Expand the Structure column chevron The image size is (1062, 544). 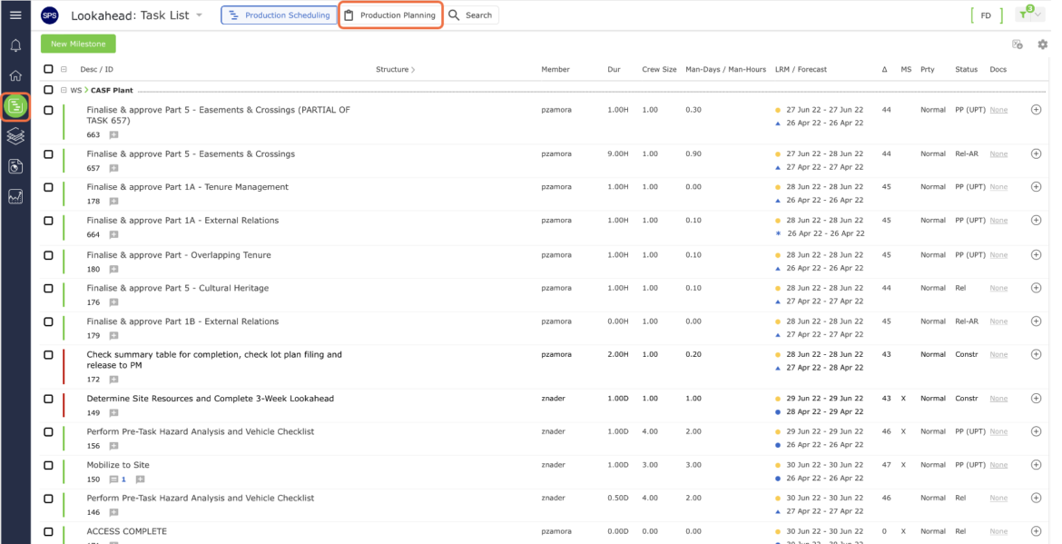(x=413, y=69)
